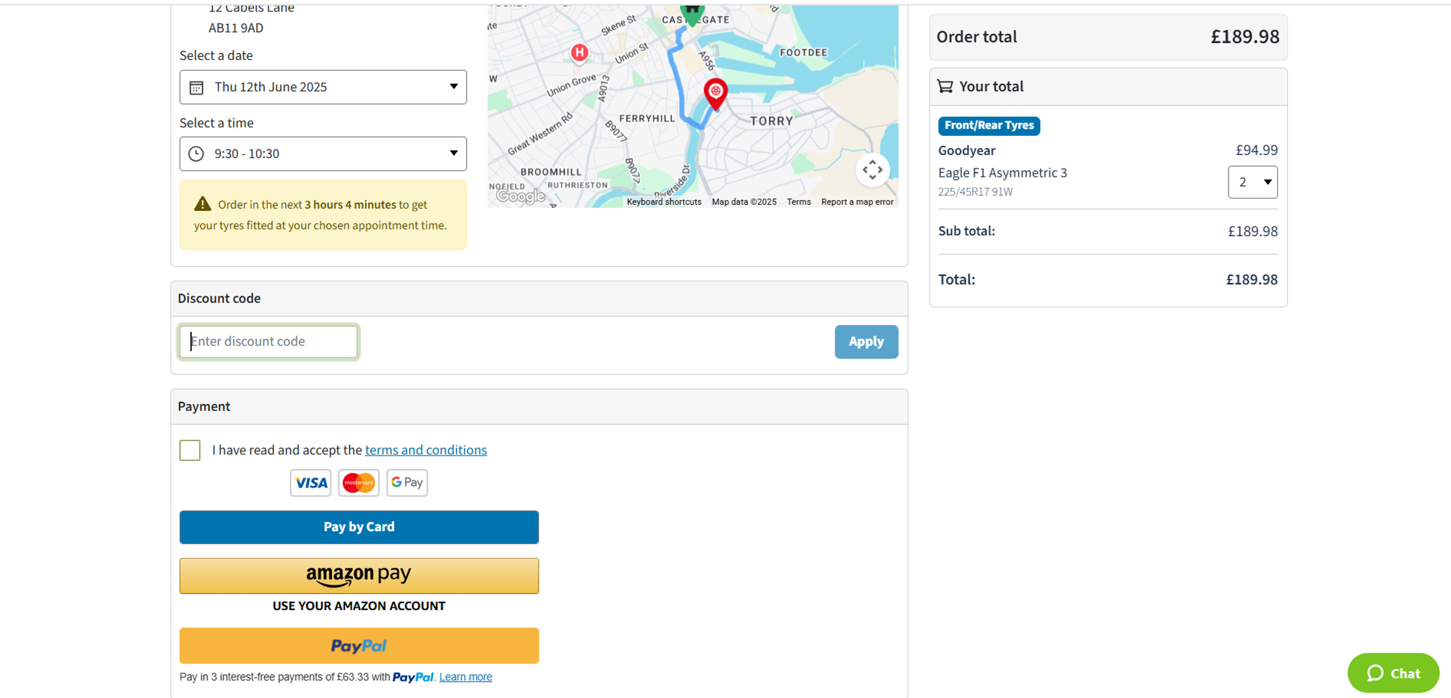This screenshot has width=1451, height=698.
Task: Click the warning triangle icon in order notice
Action: 202,204
